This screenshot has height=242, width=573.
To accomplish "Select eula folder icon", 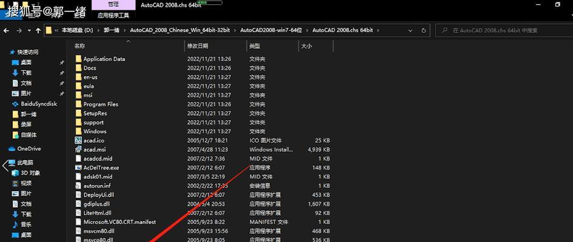I will [78, 86].
